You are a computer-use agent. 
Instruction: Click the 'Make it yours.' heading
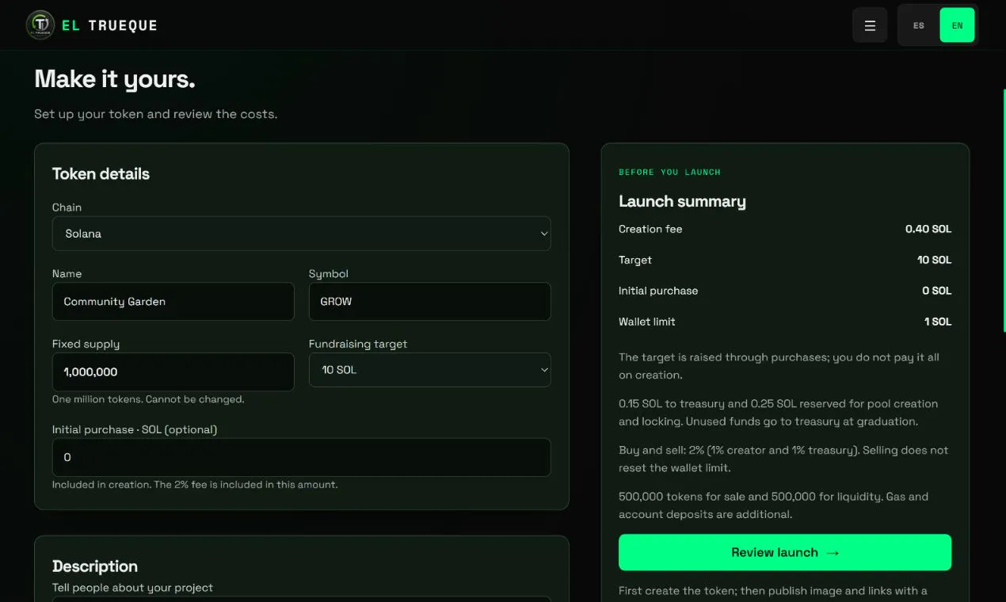pyautogui.click(x=115, y=79)
